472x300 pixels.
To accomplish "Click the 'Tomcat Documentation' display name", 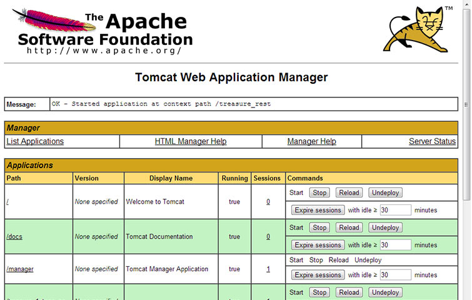I will coord(159,236).
